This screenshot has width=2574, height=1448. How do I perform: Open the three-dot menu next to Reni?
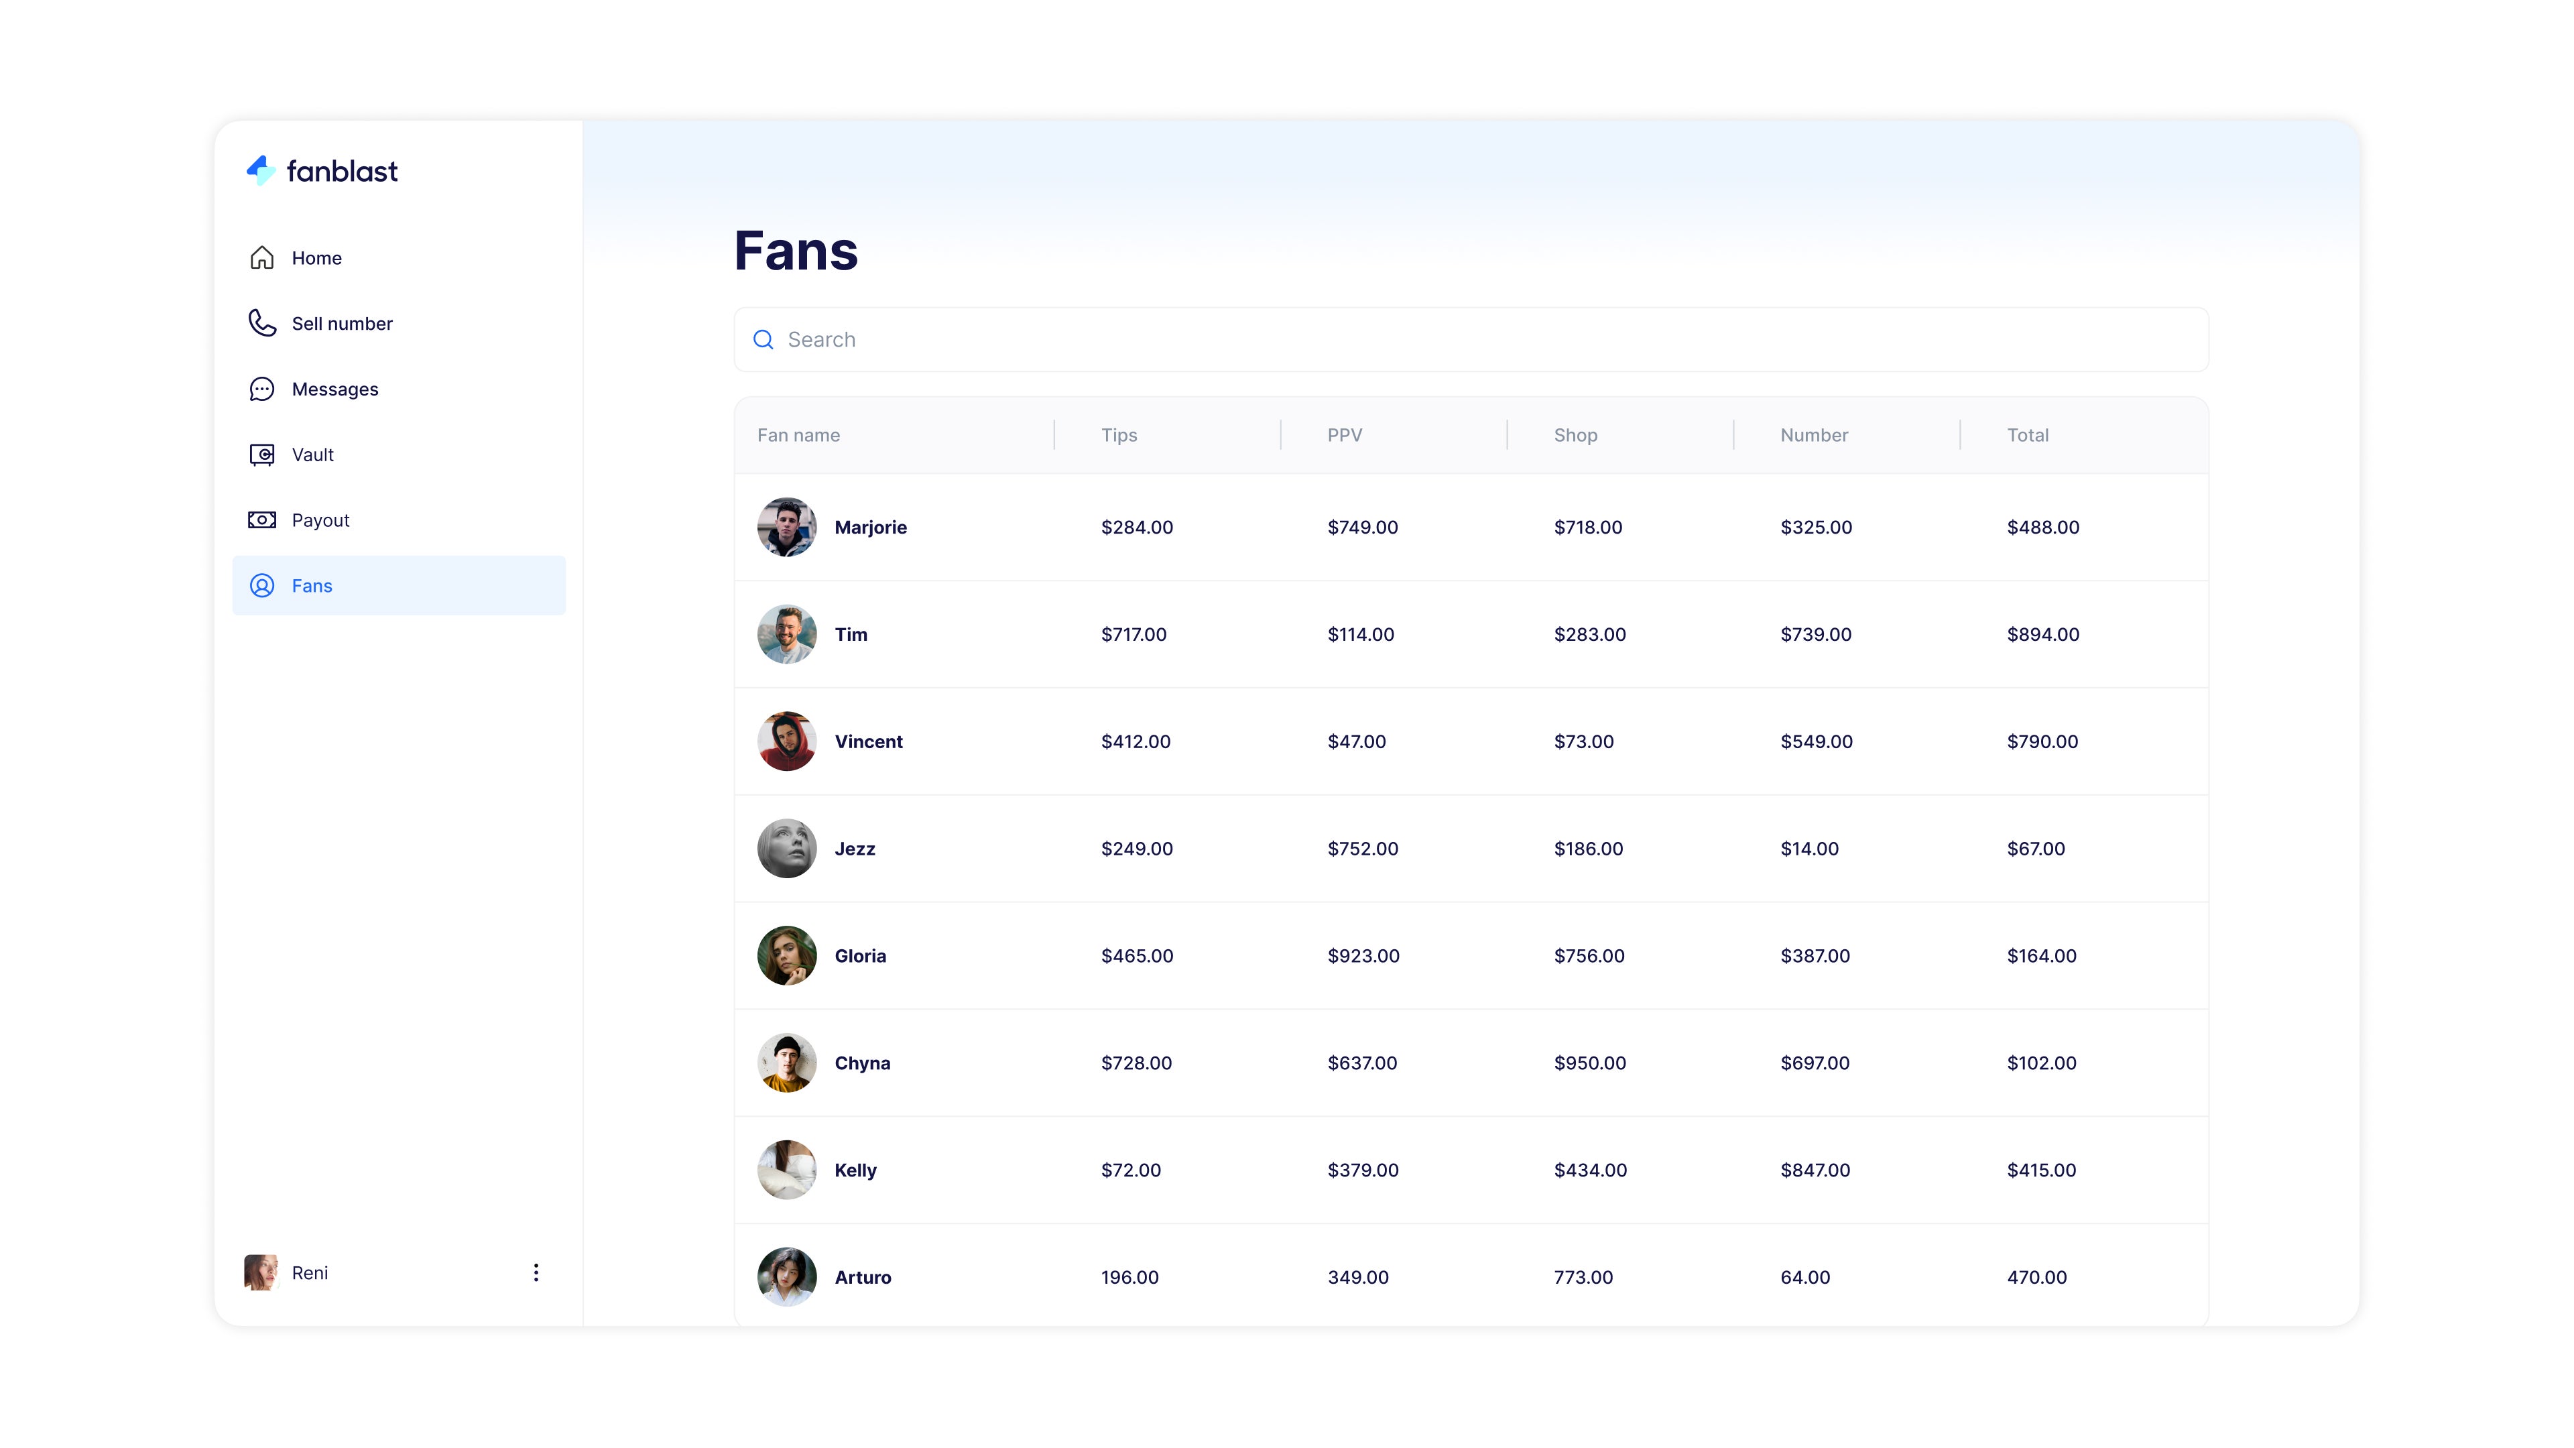(x=536, y=1272)
